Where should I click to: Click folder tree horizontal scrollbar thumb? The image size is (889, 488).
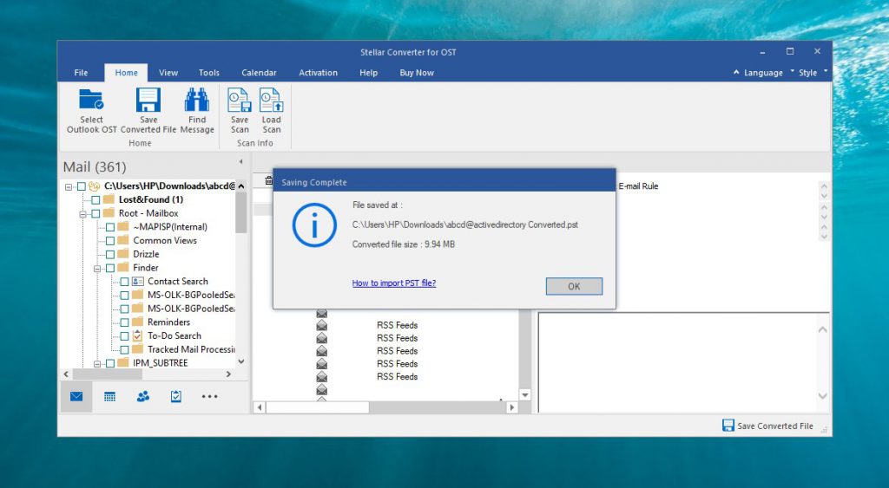[x=107, y=374]
